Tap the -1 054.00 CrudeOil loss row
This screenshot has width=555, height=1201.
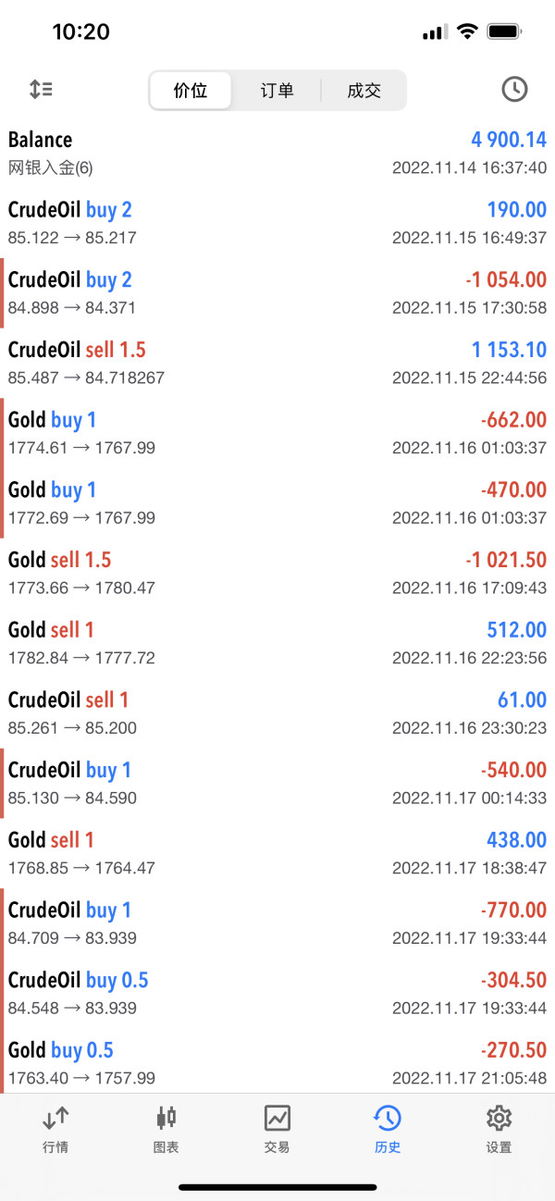(x=277, y=293)
